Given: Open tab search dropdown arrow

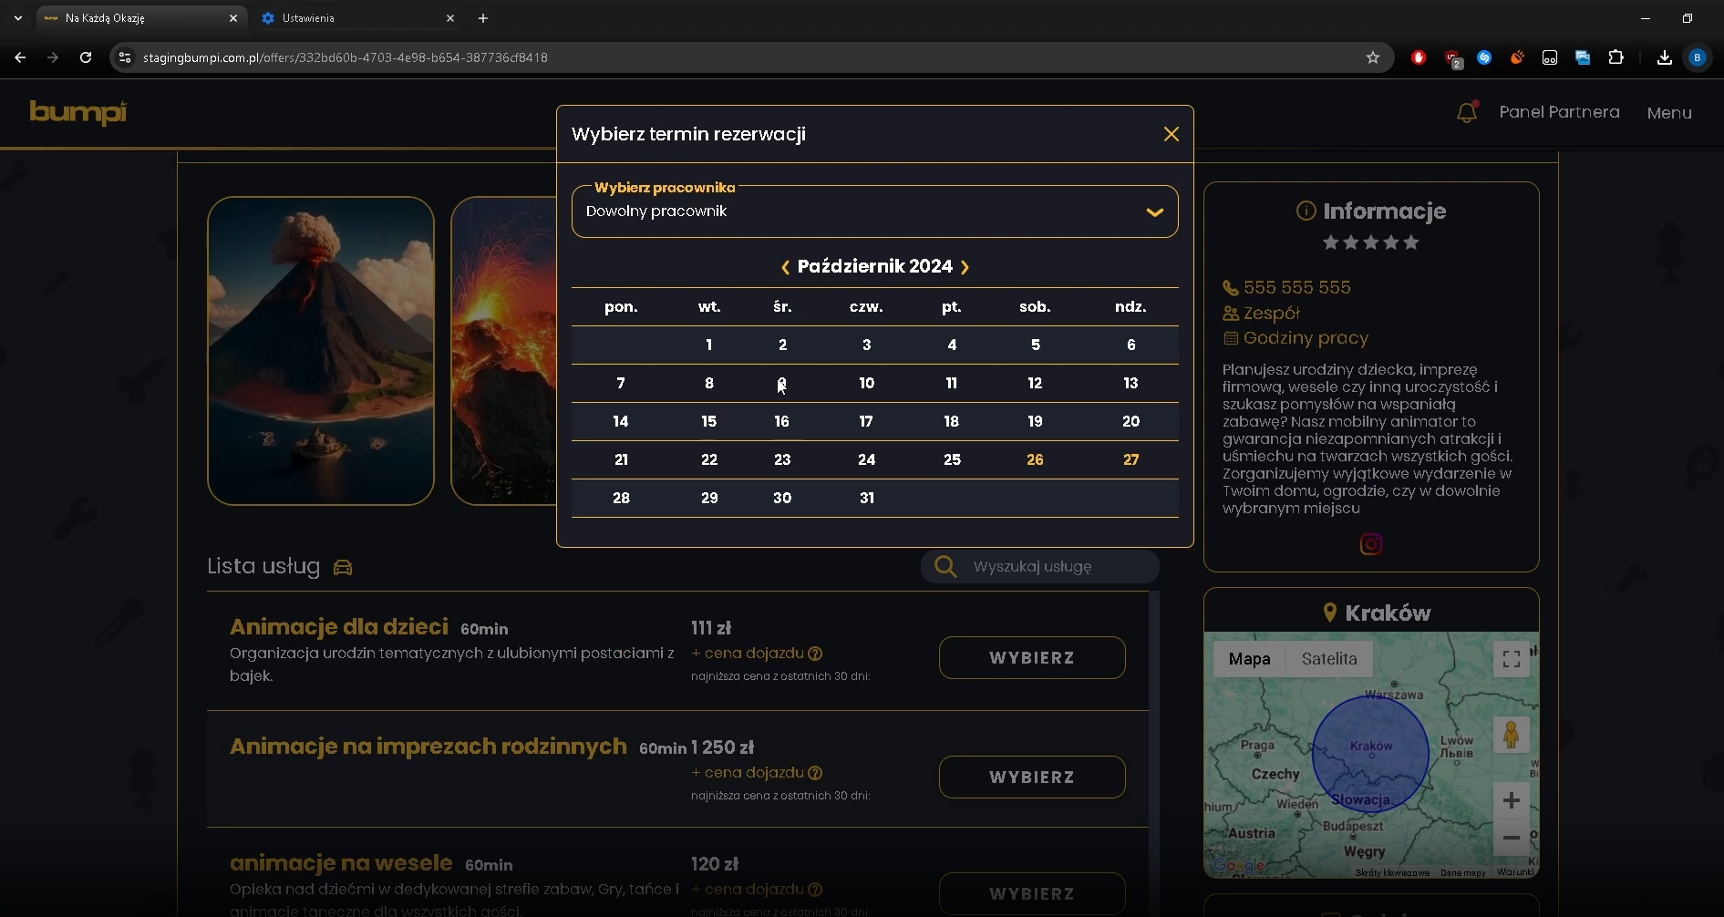Looking at the screenshot, I should (18, 18).
